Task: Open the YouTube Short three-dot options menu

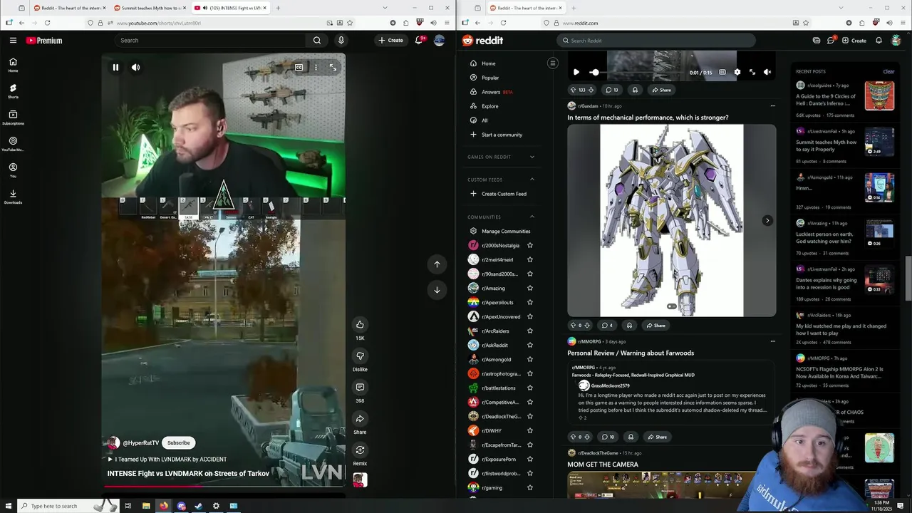Action: (x=316, y=68)
